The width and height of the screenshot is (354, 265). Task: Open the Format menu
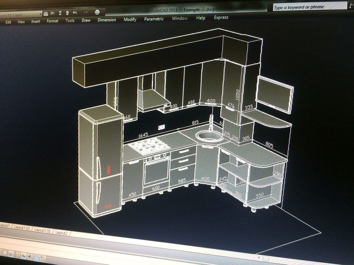pyautogui.click(x=52, y=21)
